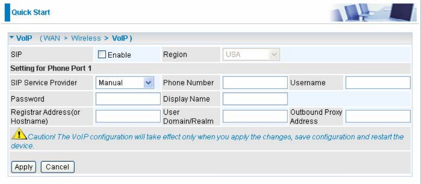Select the Display Name input box
Image resolution: width=421 pixels, height=184 pixels.
point(255,99)
